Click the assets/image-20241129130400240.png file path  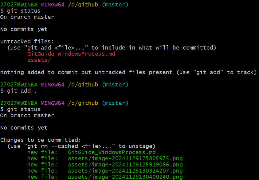tap(125, 177)
